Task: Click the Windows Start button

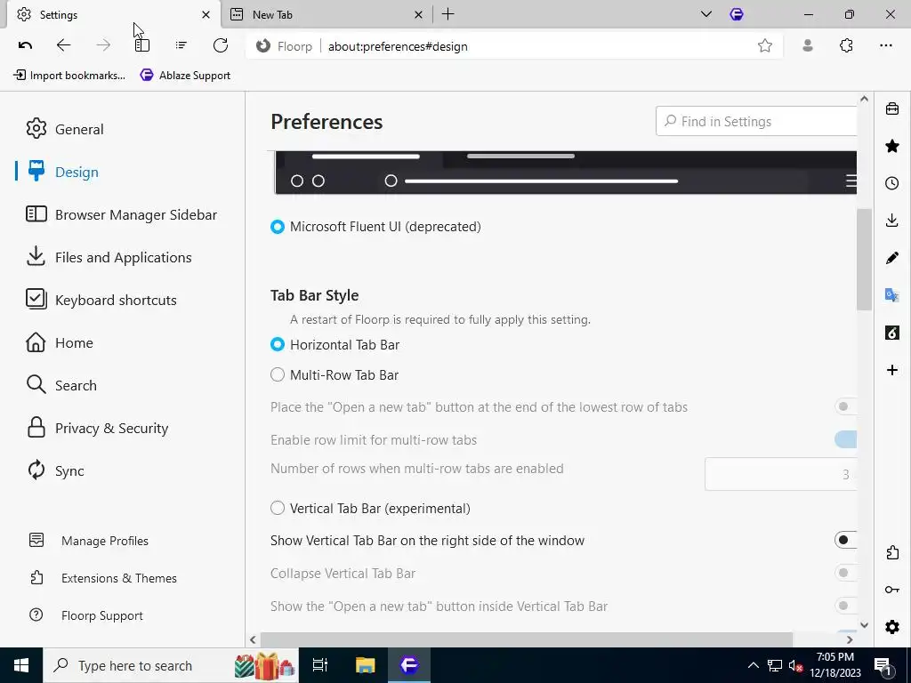Action: coord(21,665)
